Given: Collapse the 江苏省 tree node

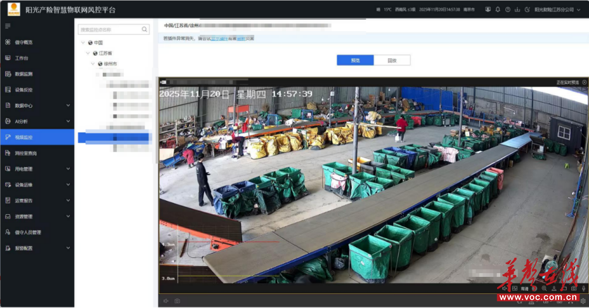Looking at the screenshot, I should [x=87, y=53].
